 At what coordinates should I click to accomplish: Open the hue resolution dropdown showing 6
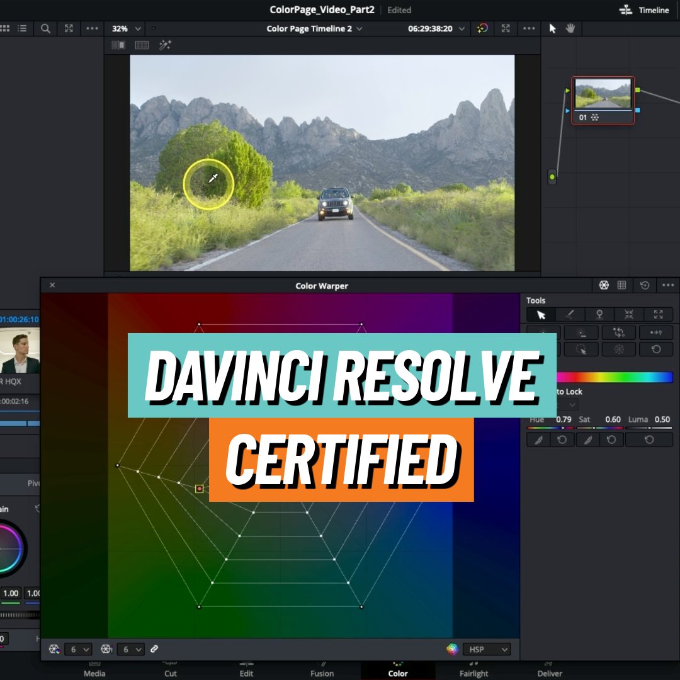tap(78, 649)
